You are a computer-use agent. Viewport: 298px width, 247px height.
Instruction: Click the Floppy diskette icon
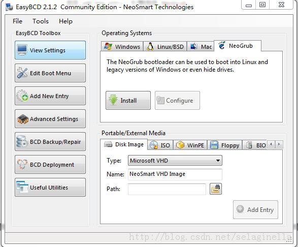click(214, 145)
